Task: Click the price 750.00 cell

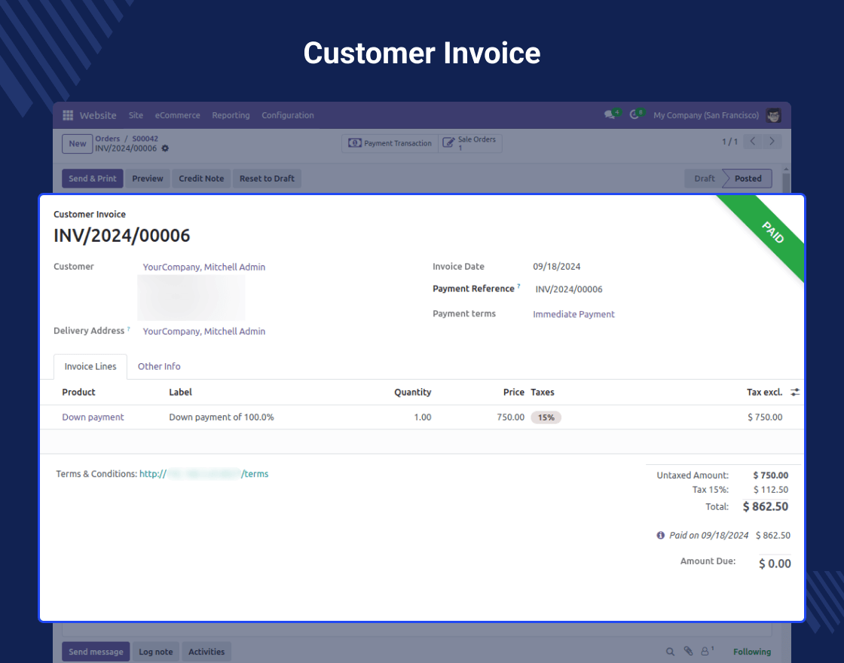Action: [x=510, y=417]
